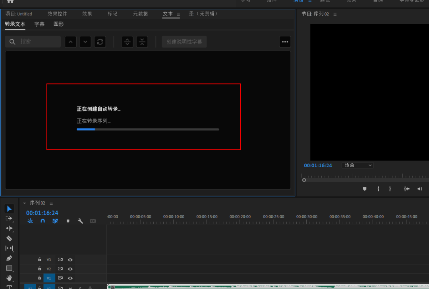Open the 序列 02 timeline panel menu
The image size is (429, 289).
point(51,203)
